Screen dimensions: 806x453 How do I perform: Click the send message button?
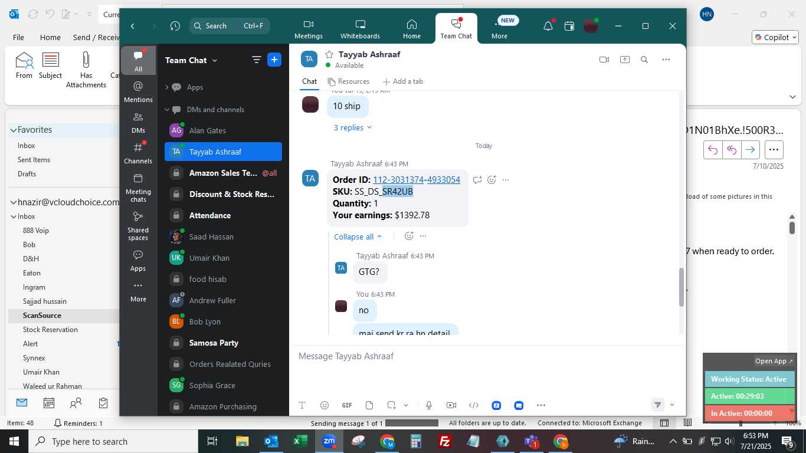click(657, 405)
